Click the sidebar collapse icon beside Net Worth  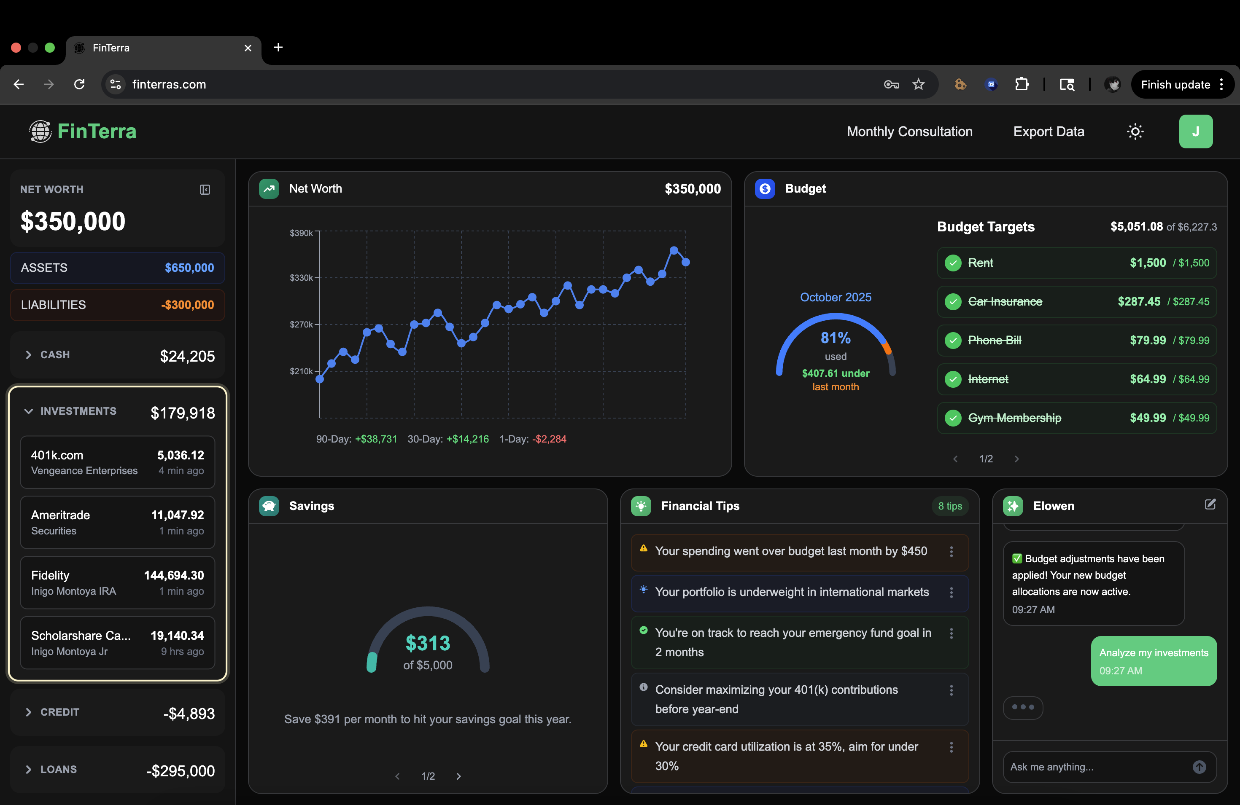coord(205,190)
